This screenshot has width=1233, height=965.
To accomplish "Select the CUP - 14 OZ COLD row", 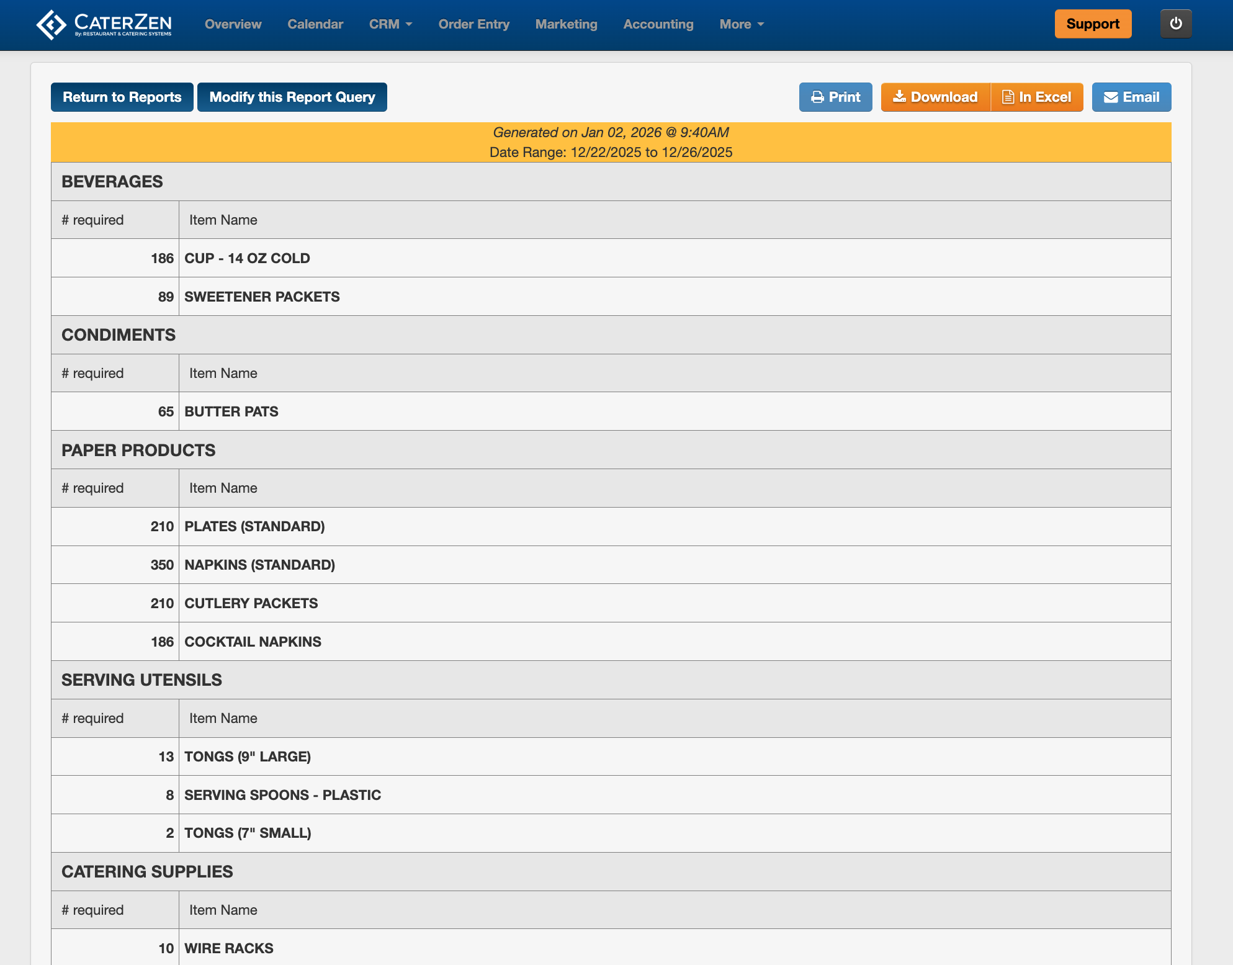I will click(247, 258).
